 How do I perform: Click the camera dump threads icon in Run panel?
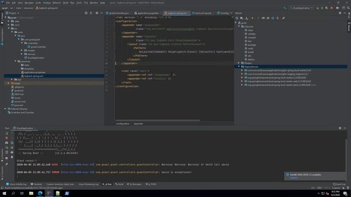tap(7, 143)
